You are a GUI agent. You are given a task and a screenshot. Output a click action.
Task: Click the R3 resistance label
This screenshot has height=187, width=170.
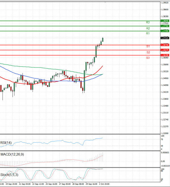click(148, 22)
